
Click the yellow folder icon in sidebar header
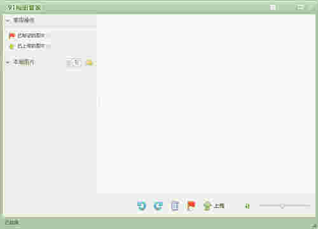click(x=89, y=62)
